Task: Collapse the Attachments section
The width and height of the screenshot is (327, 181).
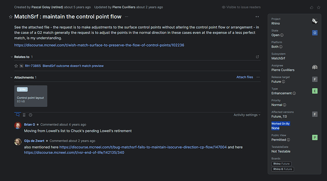Action: coord(11,77)
